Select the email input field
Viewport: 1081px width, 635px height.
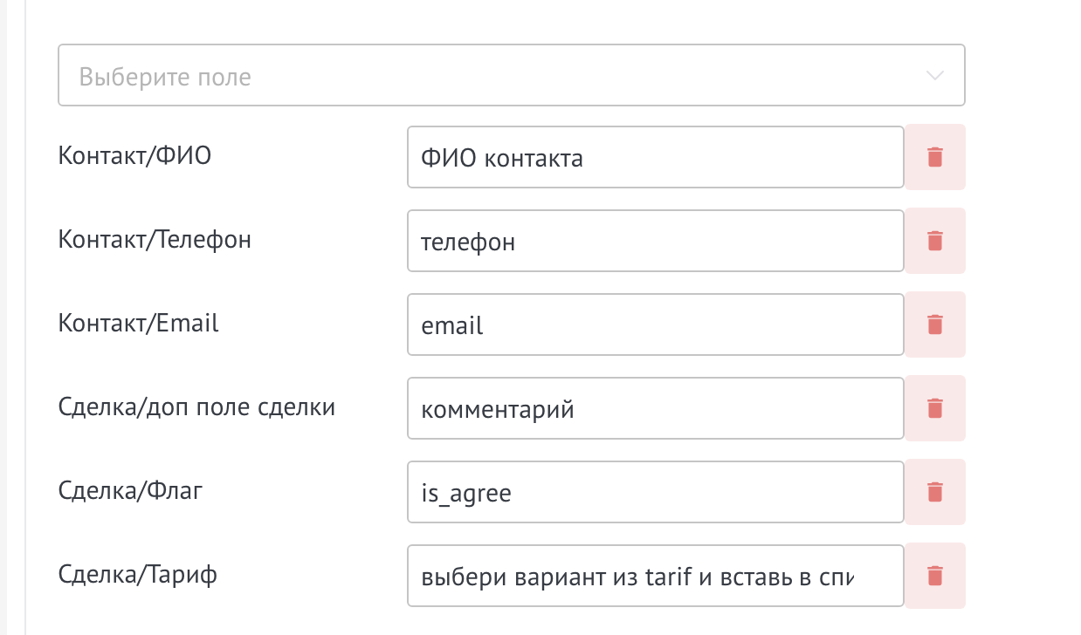[656, 324]
